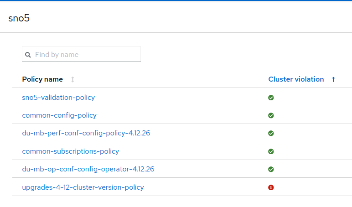The height and width of the screenshot is (207, 352).
Task: Click the Policy name column header
Action: pos(42,79)
